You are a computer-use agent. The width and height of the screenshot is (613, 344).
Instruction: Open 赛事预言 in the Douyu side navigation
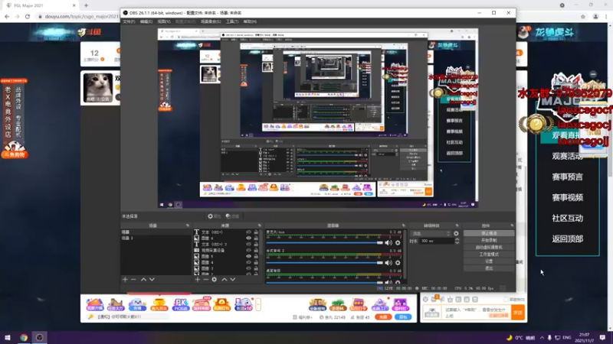(x=567, y=177)
